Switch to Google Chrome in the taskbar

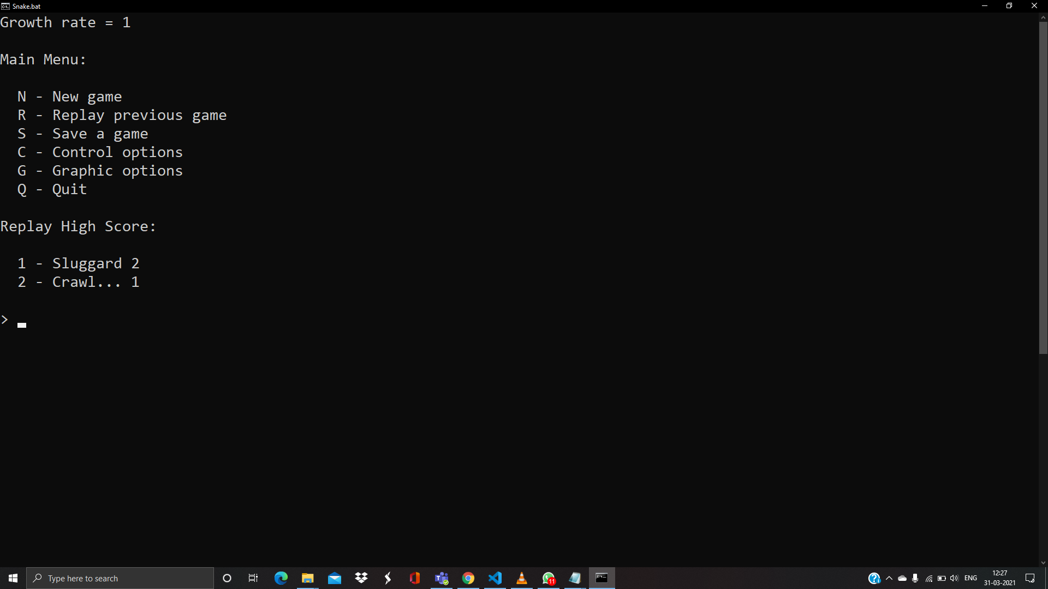click(x=468, y=578)
